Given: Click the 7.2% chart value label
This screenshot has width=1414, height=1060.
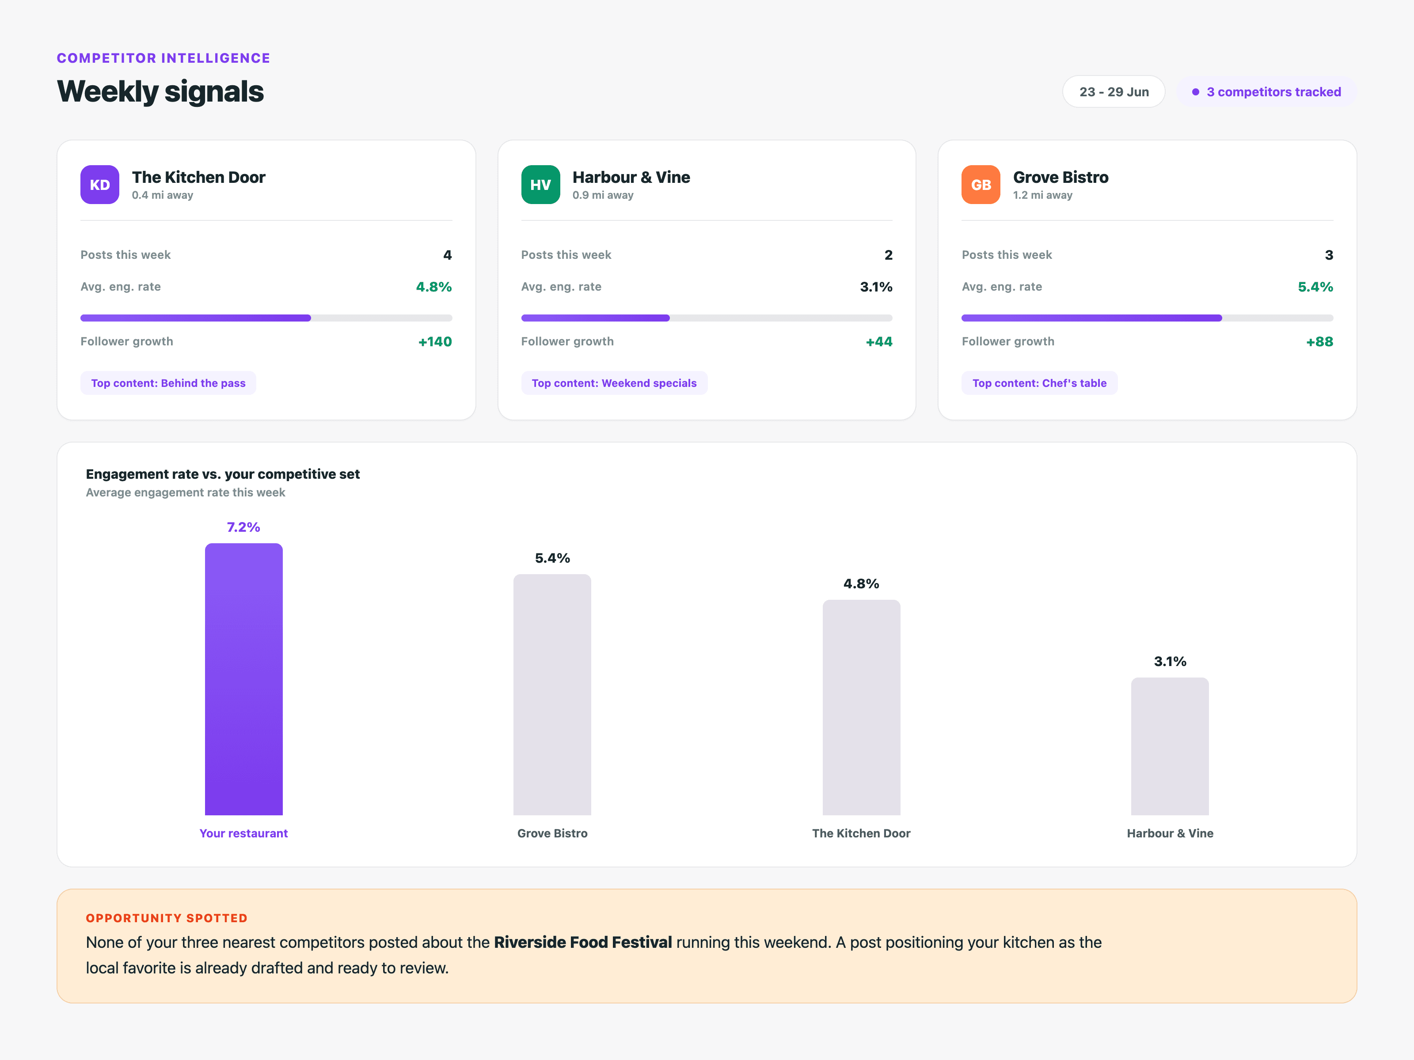Looking at the screenshot, I should [x=243, y=527].
